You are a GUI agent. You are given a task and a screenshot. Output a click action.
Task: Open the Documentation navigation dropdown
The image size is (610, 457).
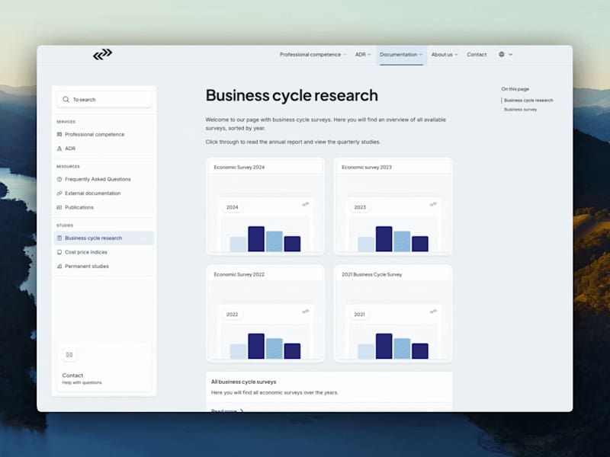tap(401, 55)
